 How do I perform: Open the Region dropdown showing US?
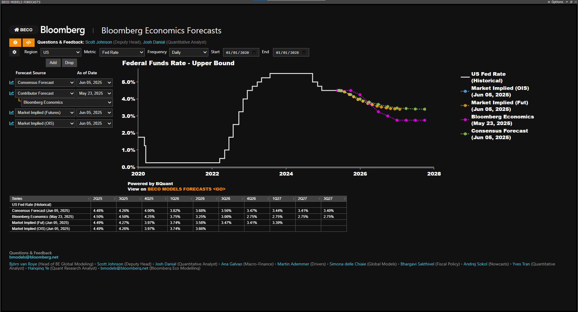click(61, 52)
